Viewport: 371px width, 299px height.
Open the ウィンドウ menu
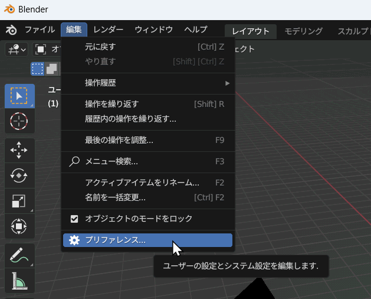coord(154,30)
